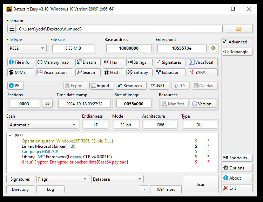Open the Version resource info
This screenshot has height=202, width=263.
[x=203, y=104]
